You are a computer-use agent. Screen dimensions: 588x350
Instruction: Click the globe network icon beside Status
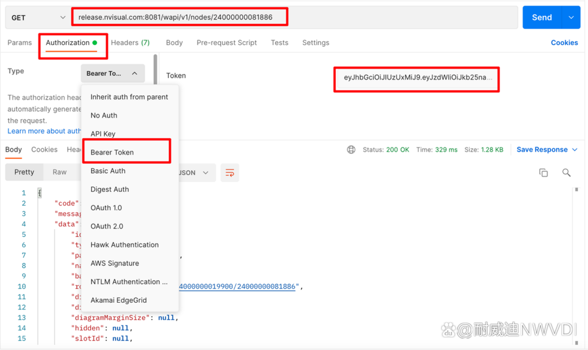pos(351,149)
